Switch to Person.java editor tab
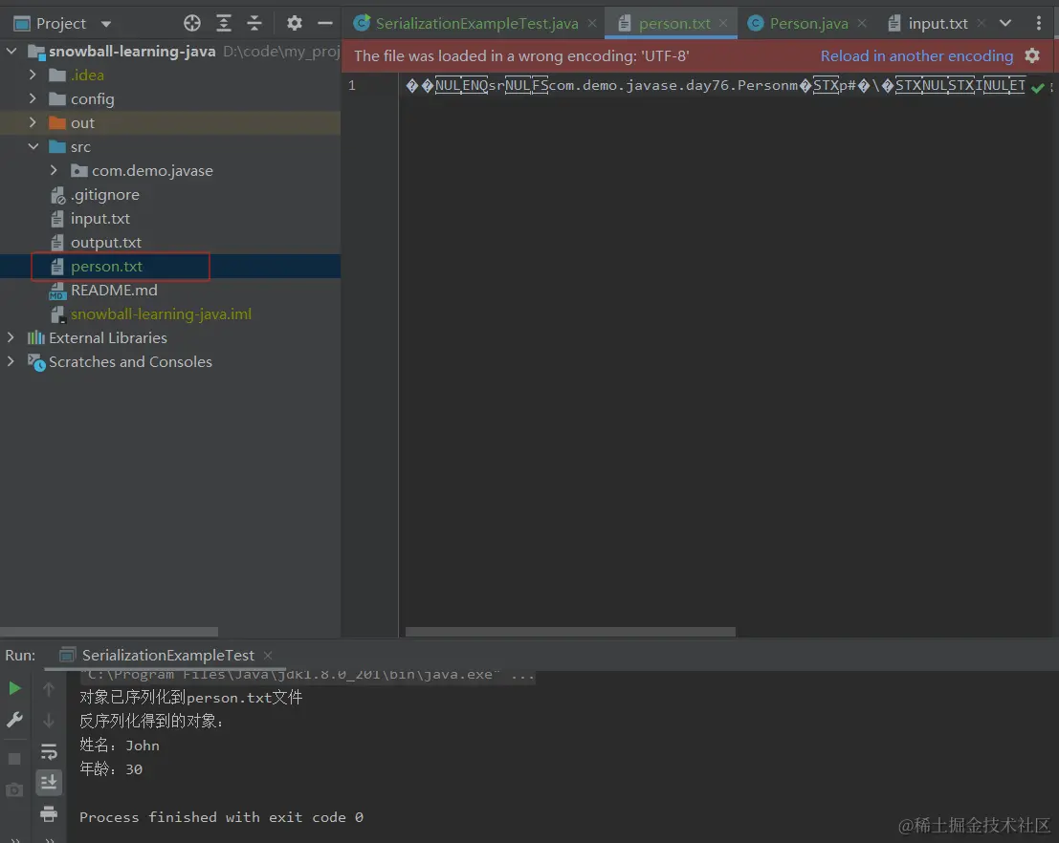1059x843 pixels. pos(808,24)
